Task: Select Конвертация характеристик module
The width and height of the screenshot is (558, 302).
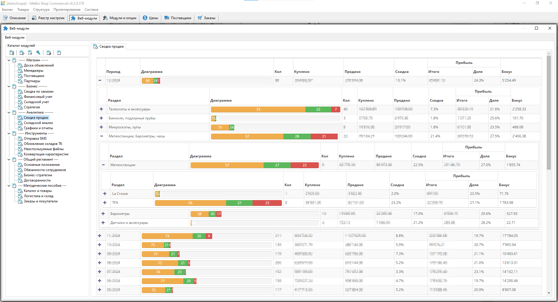Action: (x=46, y=154)
